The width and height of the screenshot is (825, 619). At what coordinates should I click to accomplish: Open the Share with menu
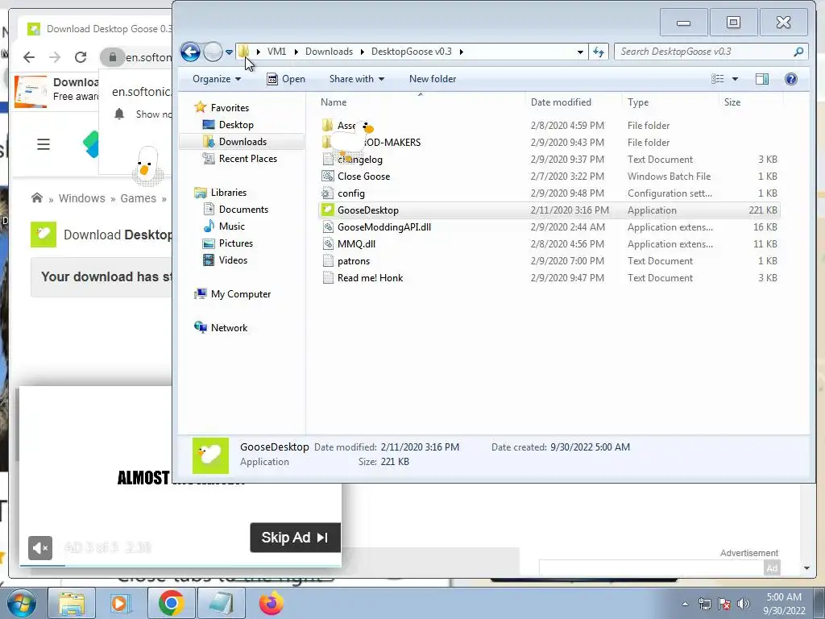tap(356, 79)
